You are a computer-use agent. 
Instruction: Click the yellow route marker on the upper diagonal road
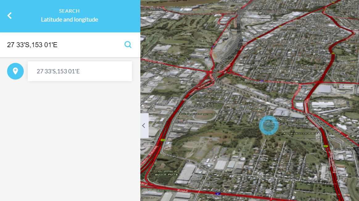257,39
